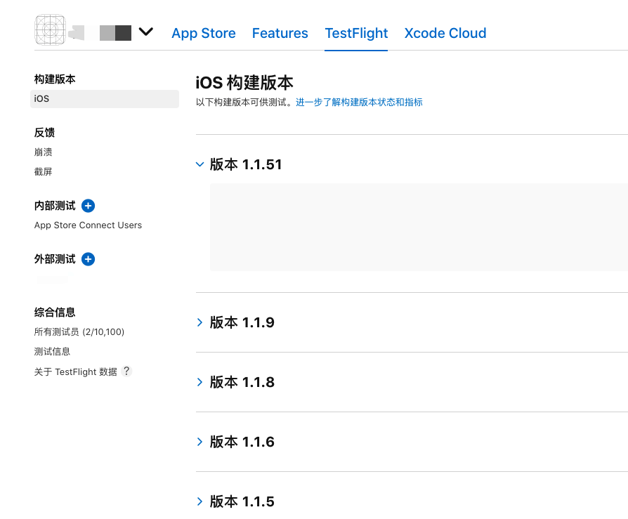This screenshot has width=628, height=519.
Task: Click the blue plus icon next to 内部测试
Action: point(88,205)
